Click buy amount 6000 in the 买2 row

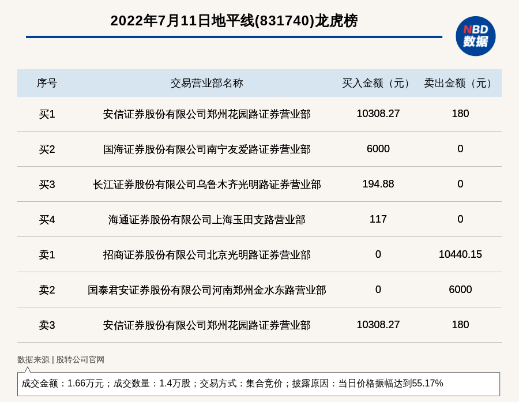[x=378, y=149]
